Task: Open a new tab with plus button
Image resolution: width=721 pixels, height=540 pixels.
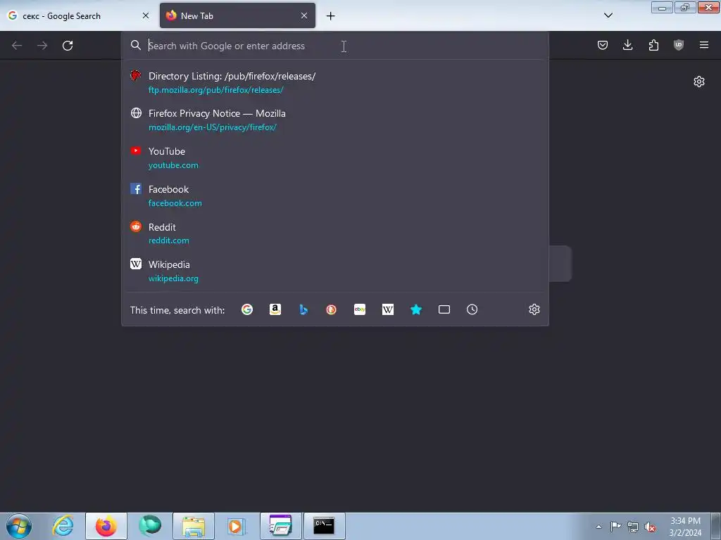Action: (x=331, y=16)
